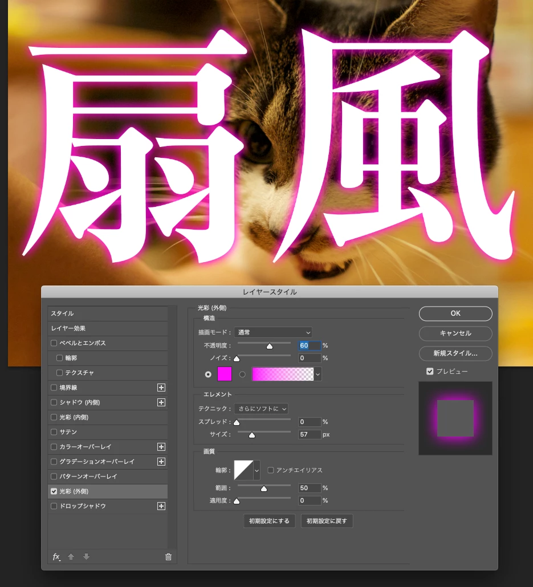The height and width of the screenshot is (587, 533).
Task: Enable the パターンオーバーレイ checkbox
Action: click(x=54, y=476)
